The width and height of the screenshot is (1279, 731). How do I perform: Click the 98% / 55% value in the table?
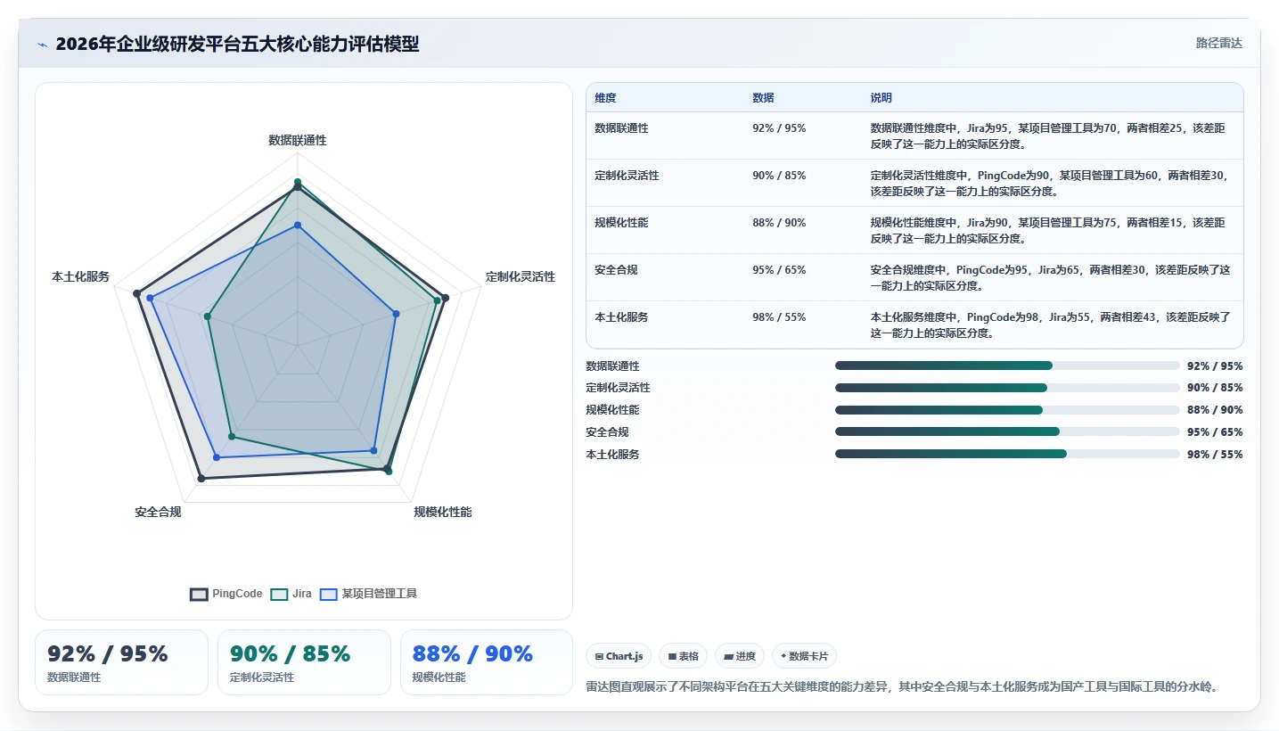click(779, 317)
